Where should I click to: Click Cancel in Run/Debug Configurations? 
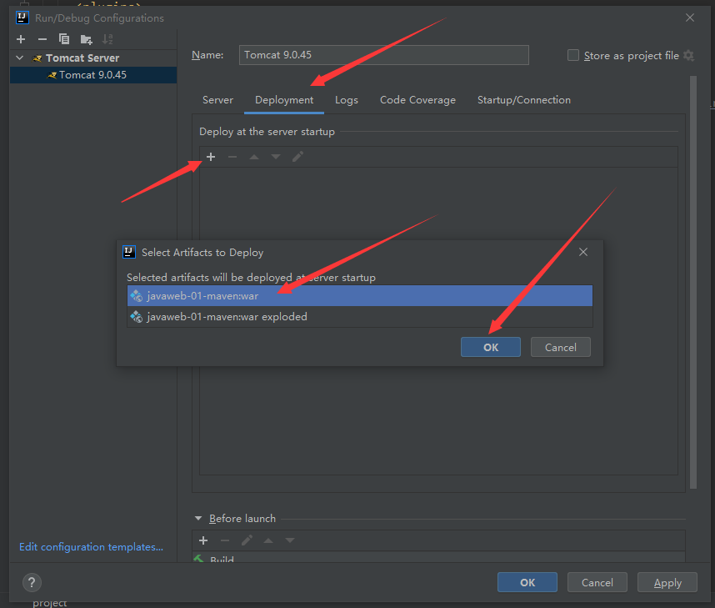(x=597, y=582)
